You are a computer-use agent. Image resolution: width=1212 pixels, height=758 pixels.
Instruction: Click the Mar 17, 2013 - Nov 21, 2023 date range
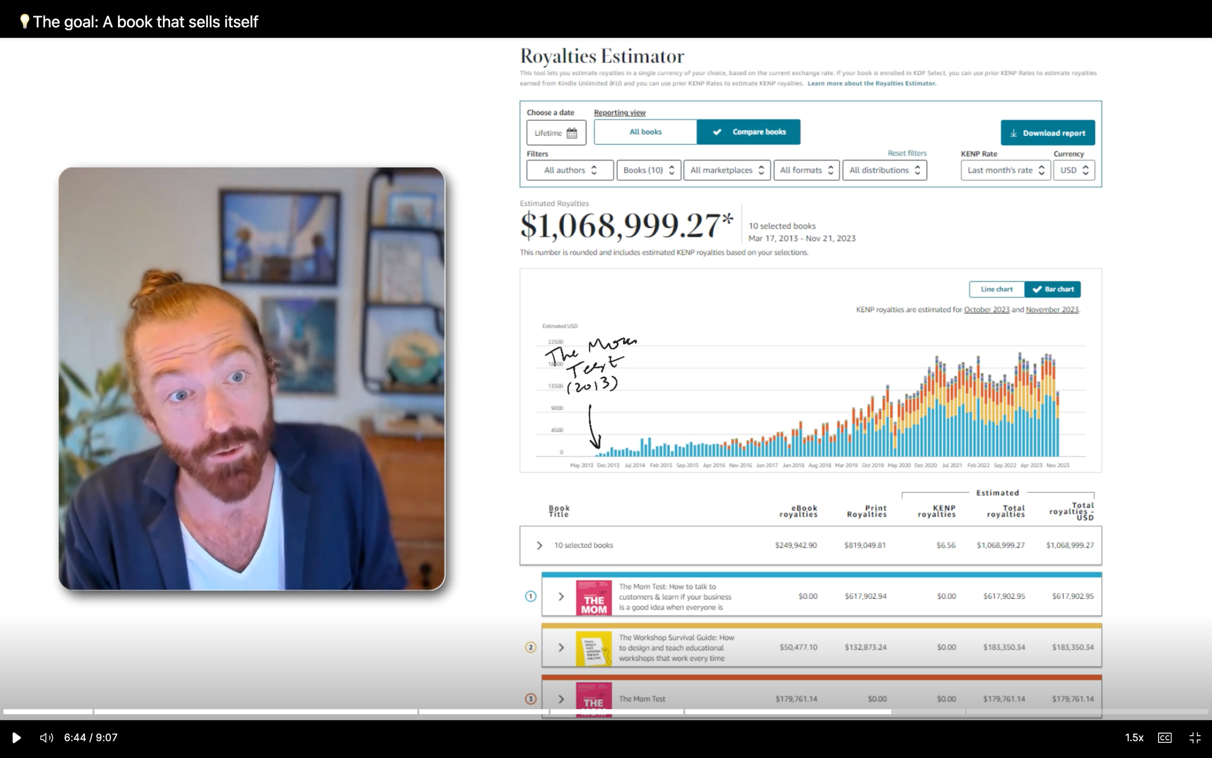802,238
